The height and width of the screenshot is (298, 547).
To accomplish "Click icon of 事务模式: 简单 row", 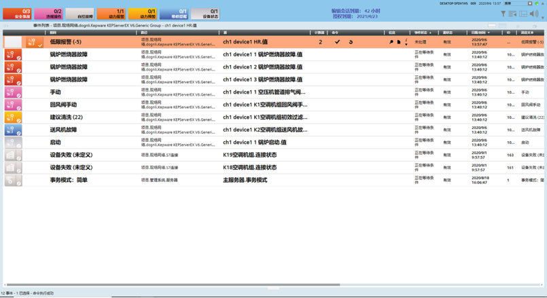I will (x=13, y=180).
